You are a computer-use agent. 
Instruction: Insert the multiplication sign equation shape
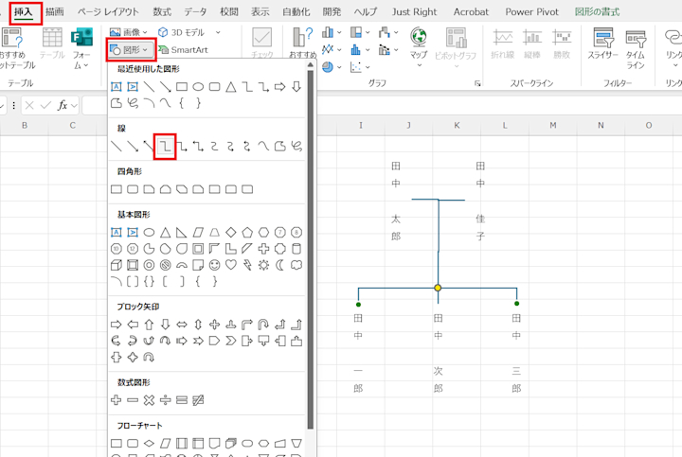point(149,400)
